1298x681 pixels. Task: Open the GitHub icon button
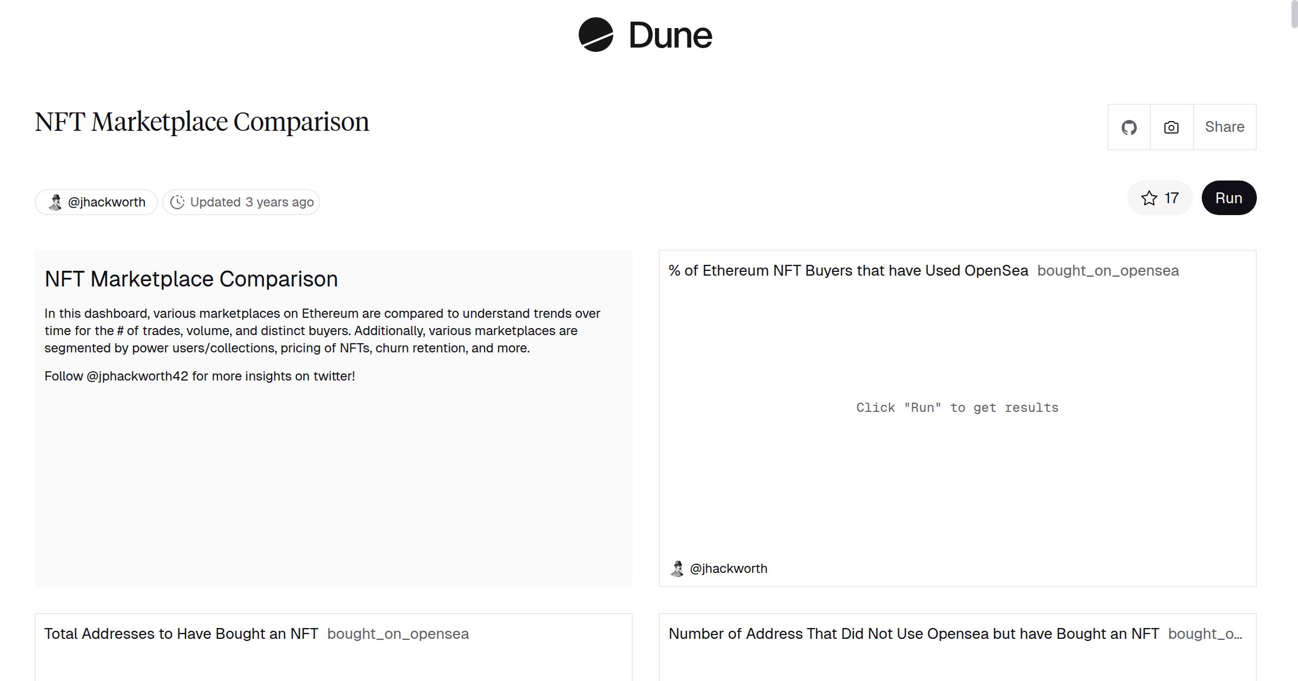click(x=1129, y=128)
